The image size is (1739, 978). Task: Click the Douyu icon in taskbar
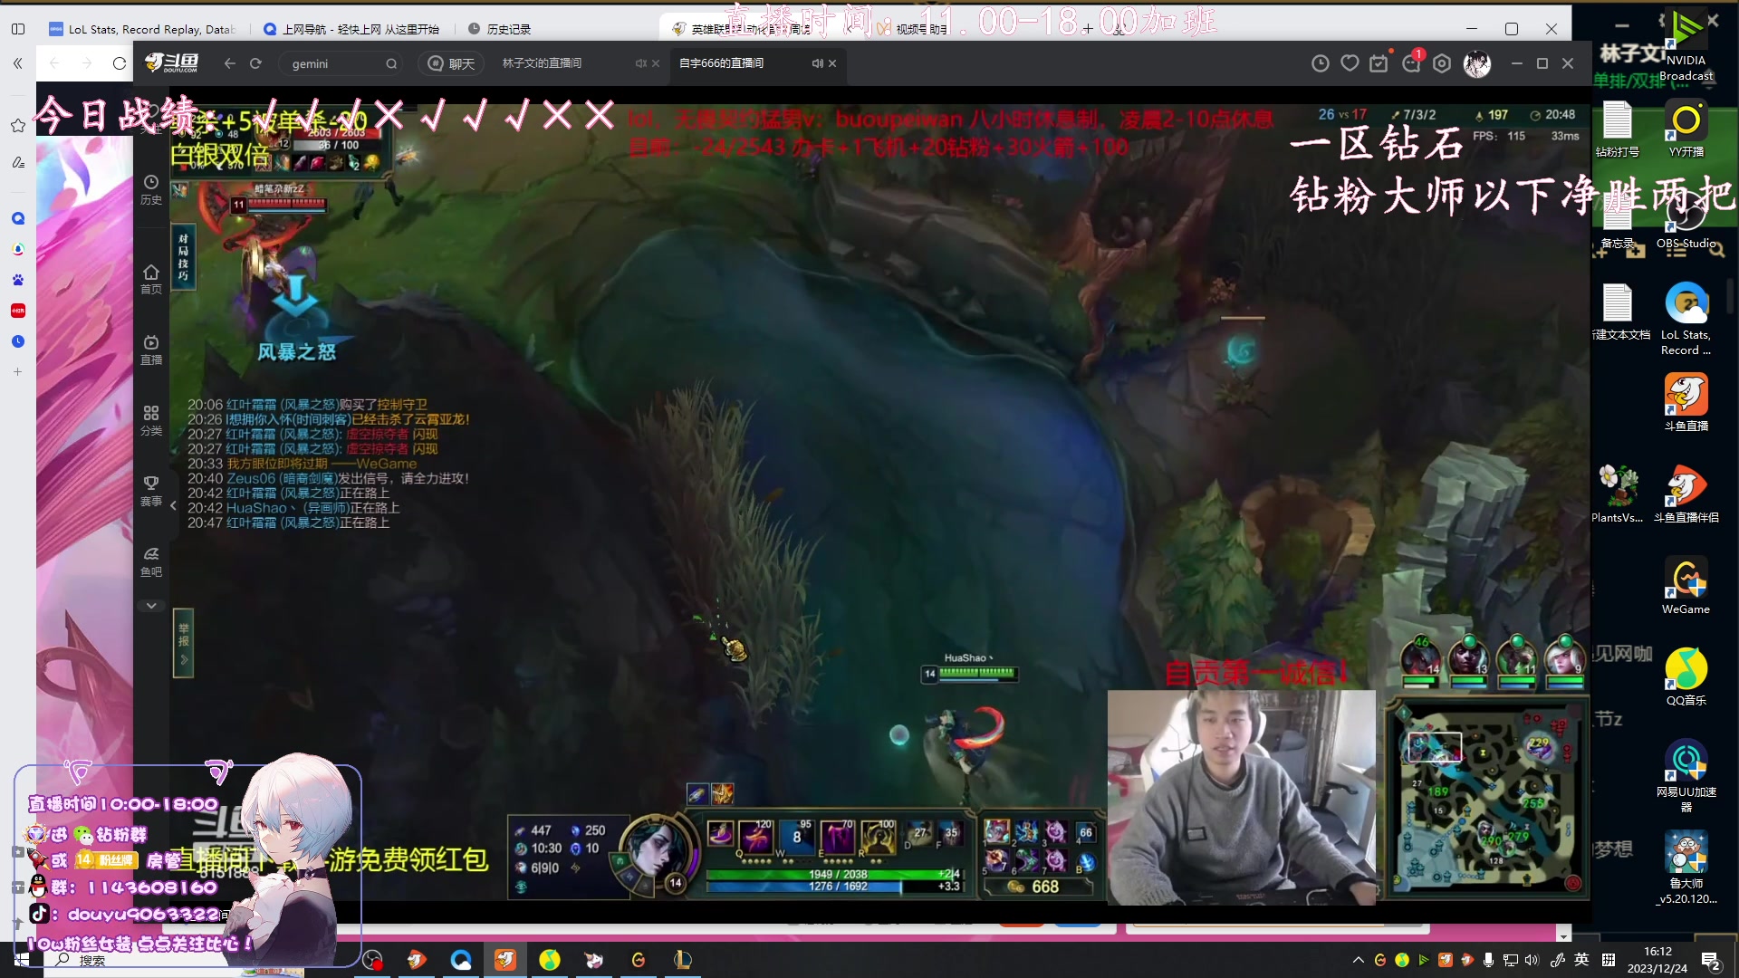(x=505, y=960)
